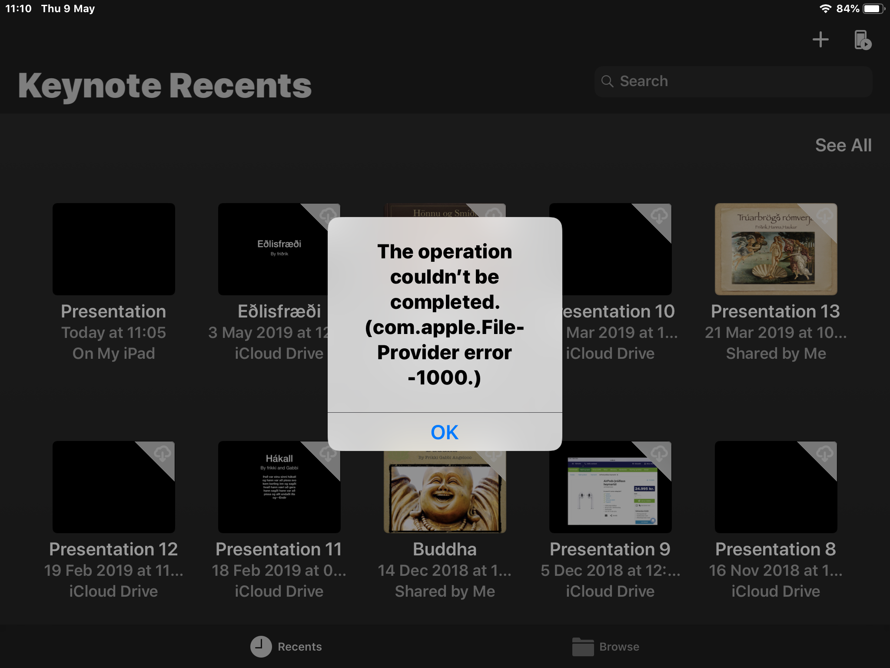Open the Presentation thumbnail from today
The width and height of the screenshot is (890, 668).
coord(113,249)
